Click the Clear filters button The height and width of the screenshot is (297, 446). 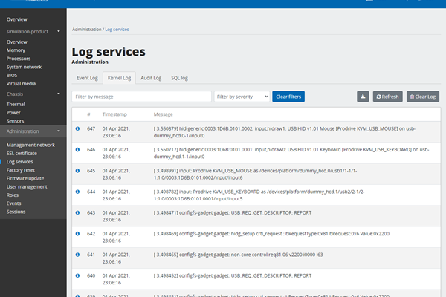click(288, 97)
